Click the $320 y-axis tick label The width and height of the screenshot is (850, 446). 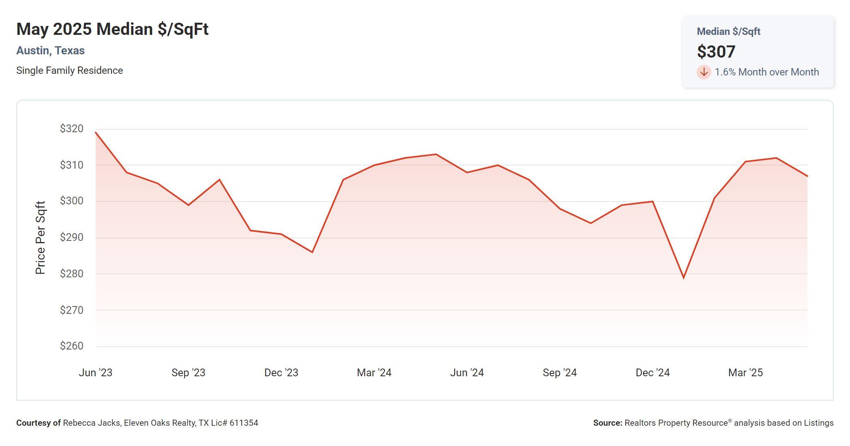click(x=71, y=129)
